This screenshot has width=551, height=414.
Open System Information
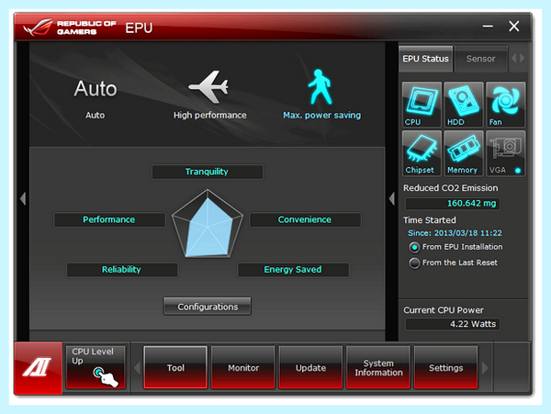[x=378, y=367]
